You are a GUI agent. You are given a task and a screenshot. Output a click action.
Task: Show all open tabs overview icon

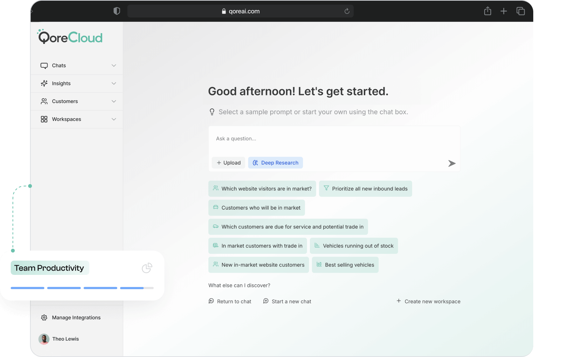[520, 11]
